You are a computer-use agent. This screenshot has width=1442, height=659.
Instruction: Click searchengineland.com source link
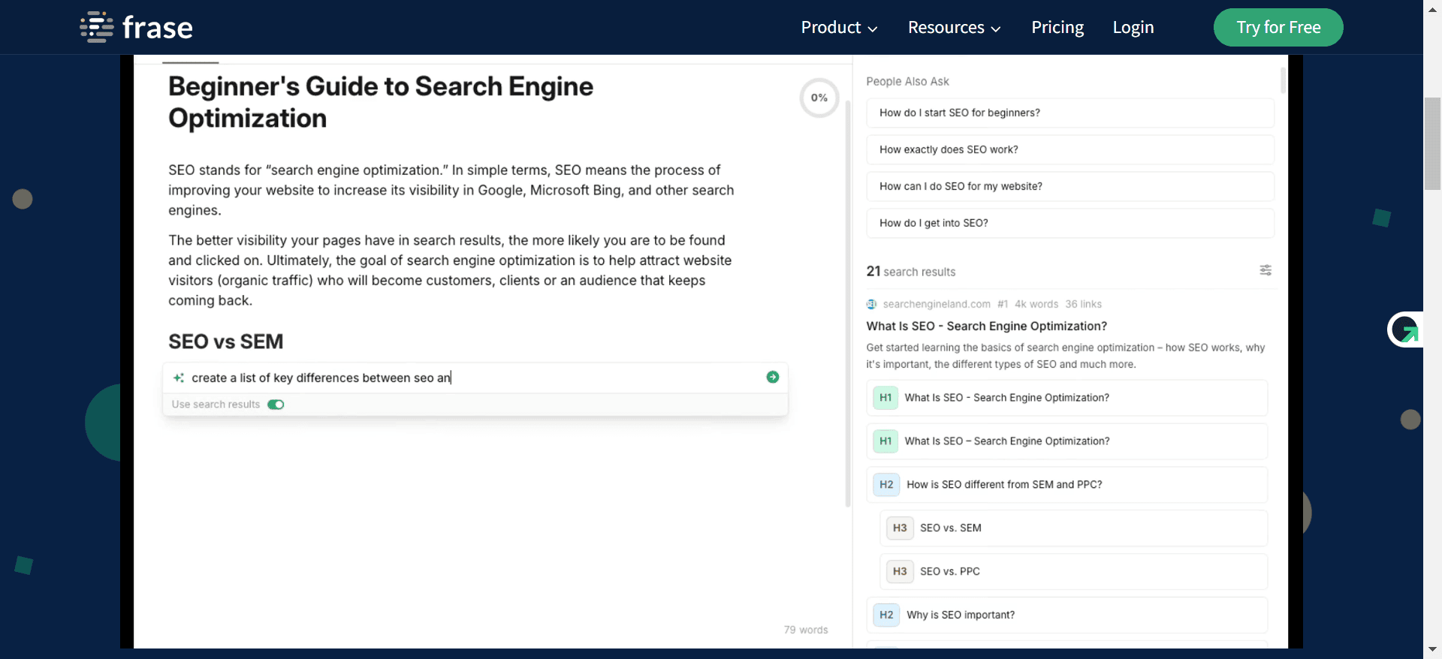click(x=937, y=304)
